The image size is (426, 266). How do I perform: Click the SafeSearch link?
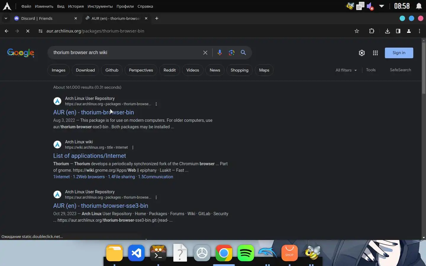point(400,70)
